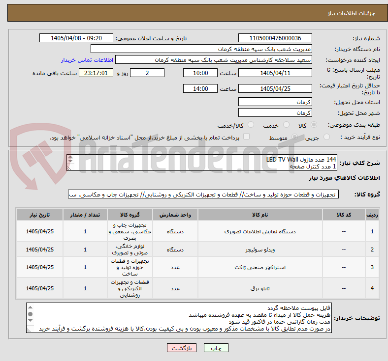Click row ویدئو سوئیچر
This screenshot has height=361, width=388.
[x=198, y=250]
